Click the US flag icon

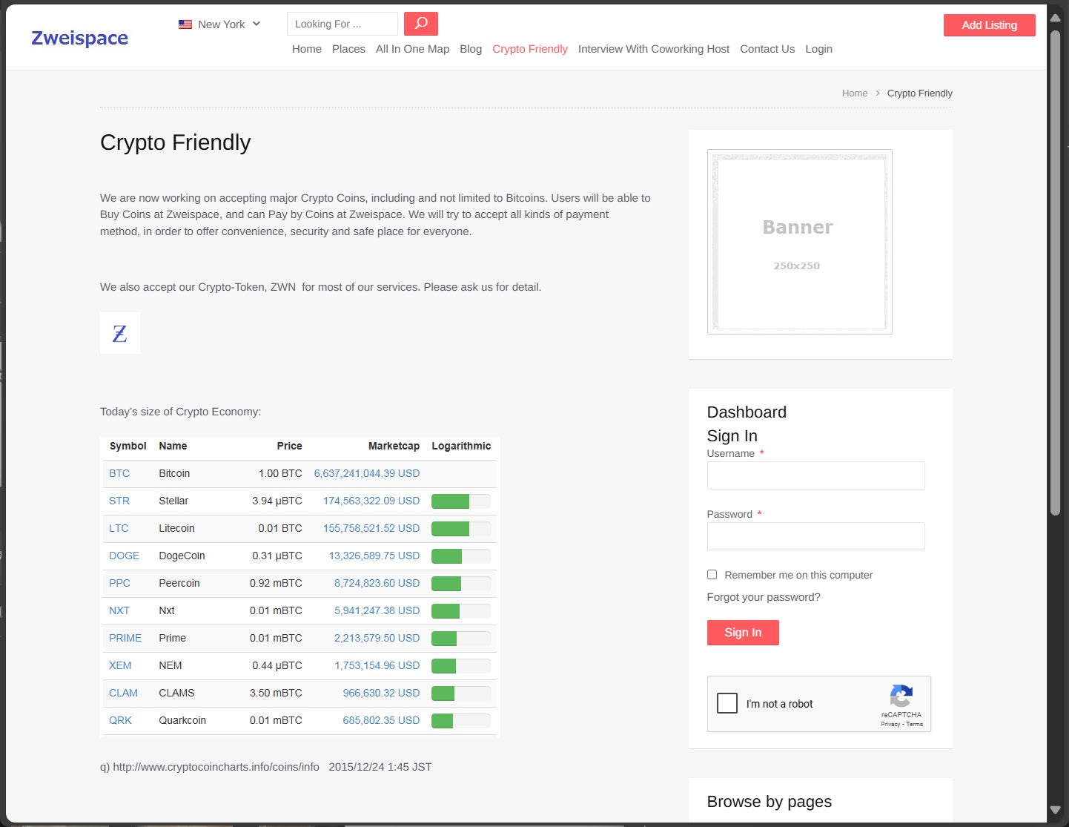(185, 24)
